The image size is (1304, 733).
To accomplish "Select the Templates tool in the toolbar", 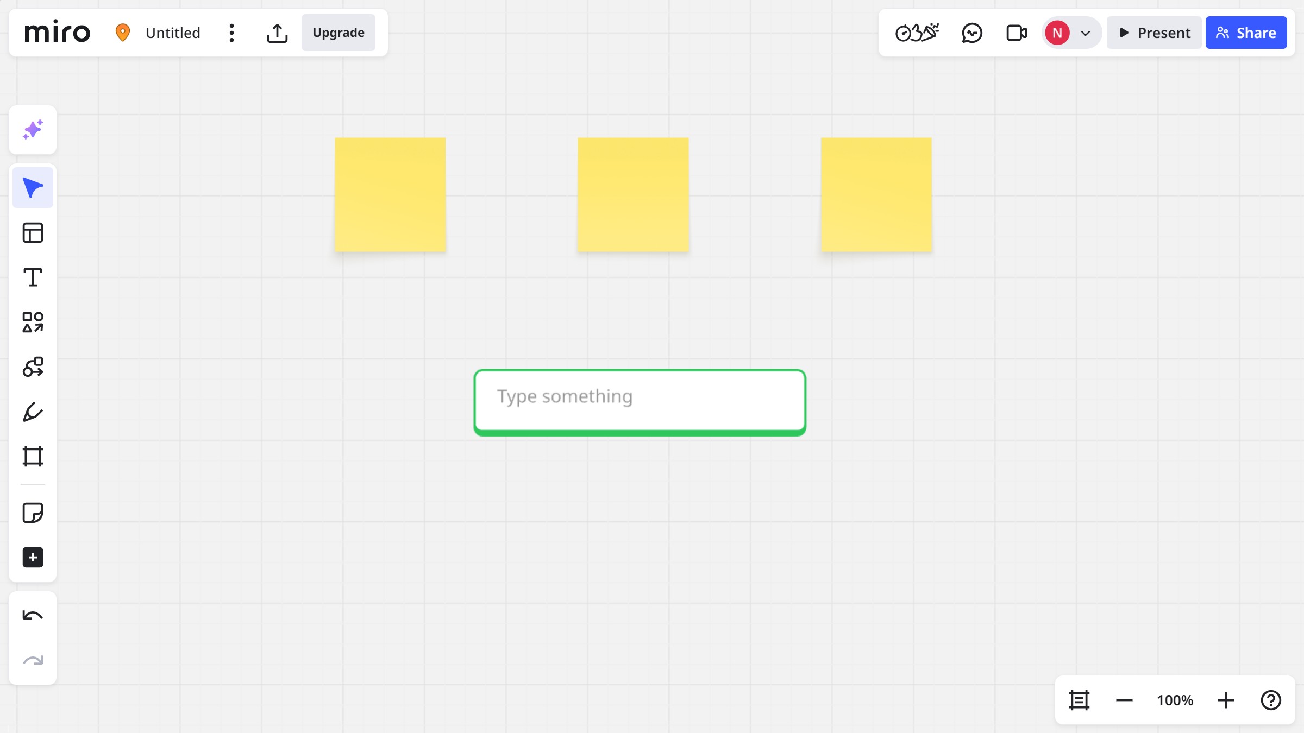I will [33, 232].
